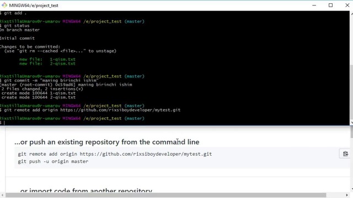Click "Initial commit" text in terminal

(x=17, y=38)
